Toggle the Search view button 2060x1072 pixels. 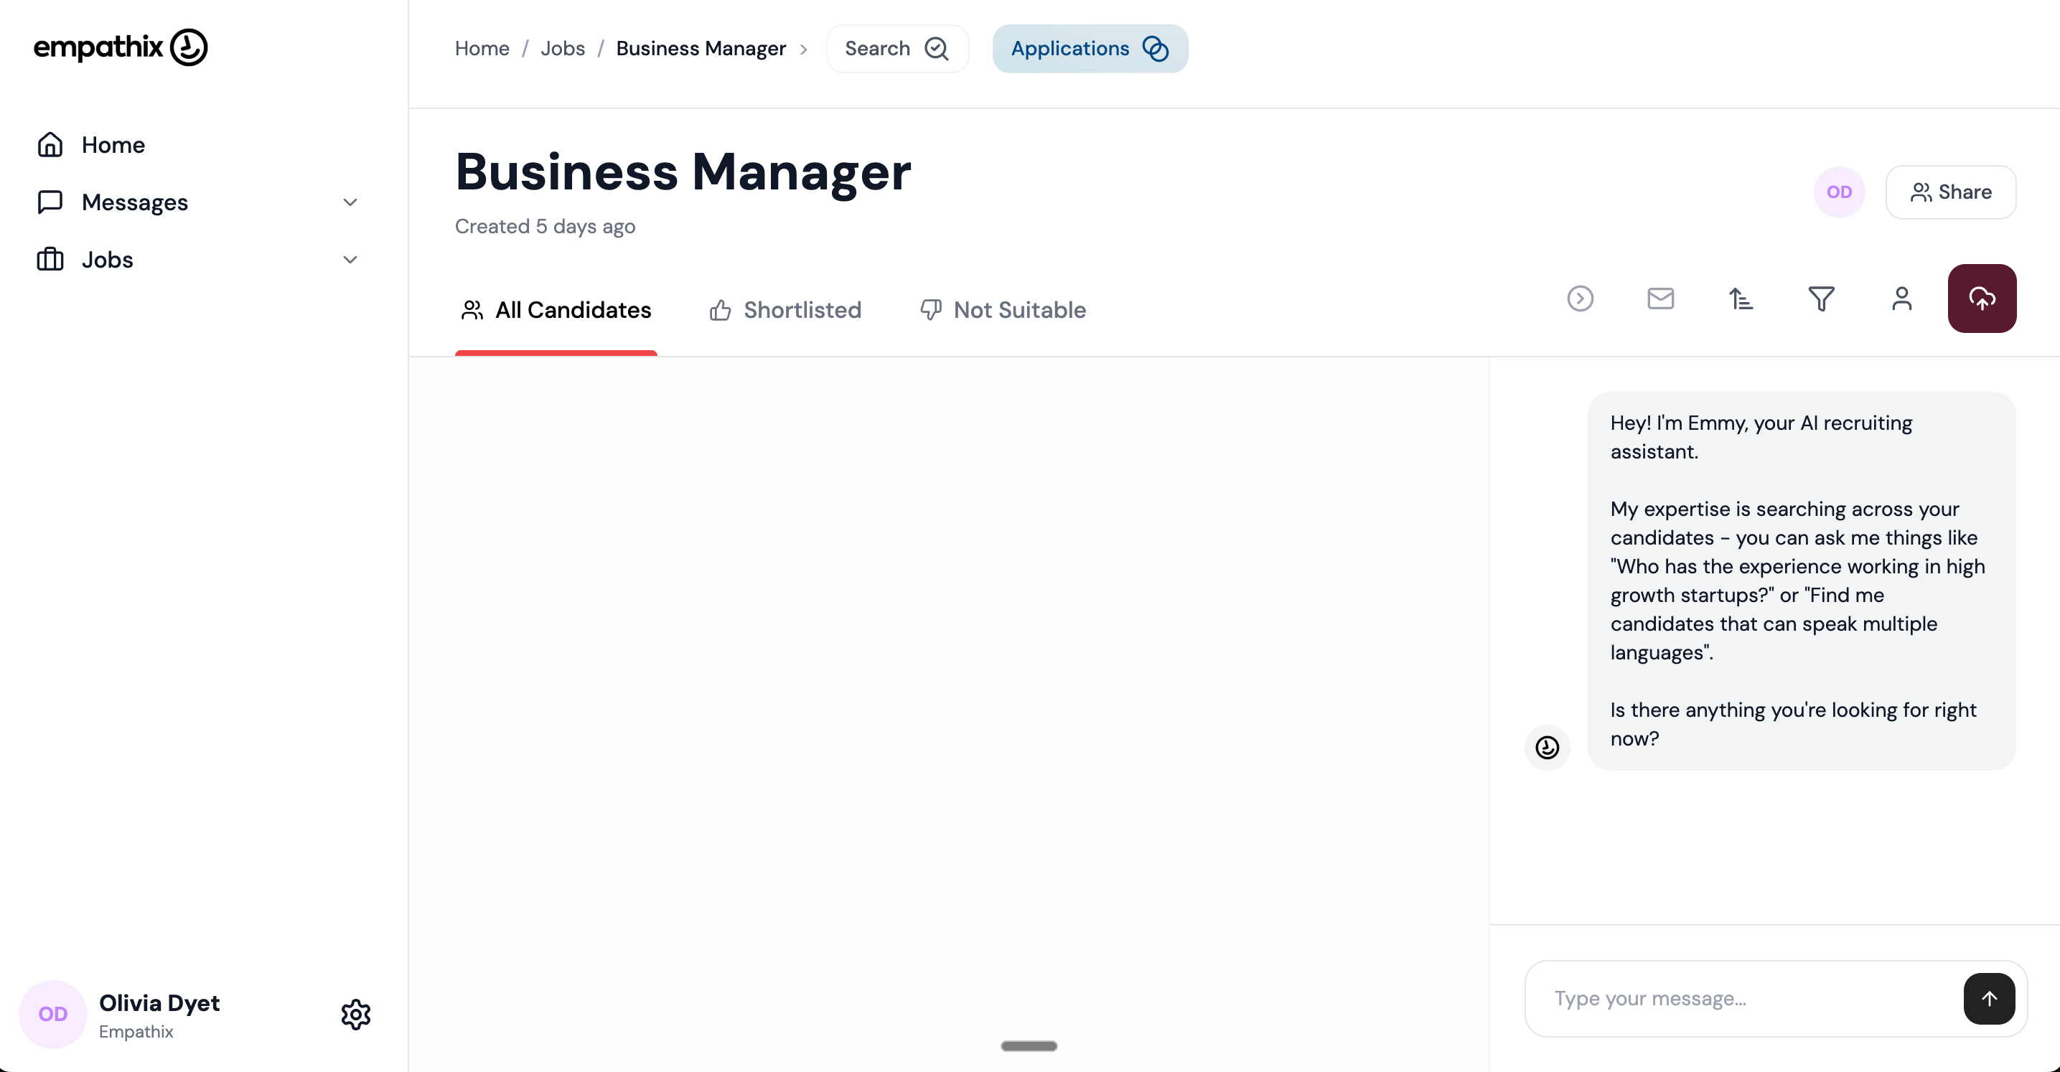pyautogui.click(x=896, y=49)
